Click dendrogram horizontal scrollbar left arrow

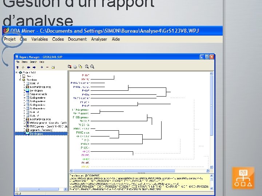click(71, 171)
